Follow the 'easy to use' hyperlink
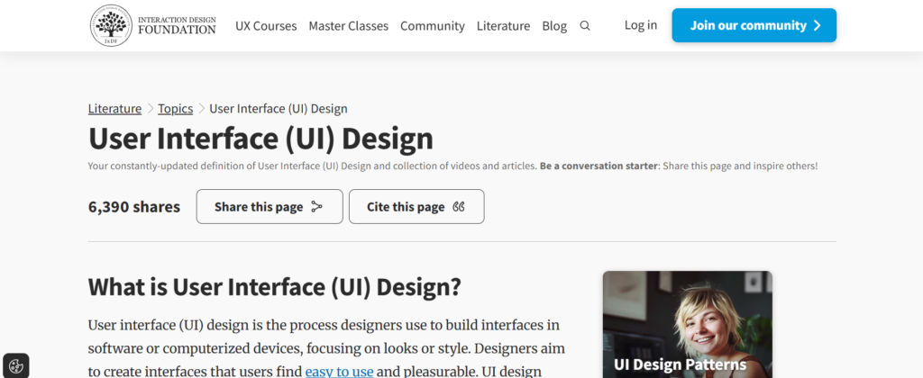 pos(339,371)
